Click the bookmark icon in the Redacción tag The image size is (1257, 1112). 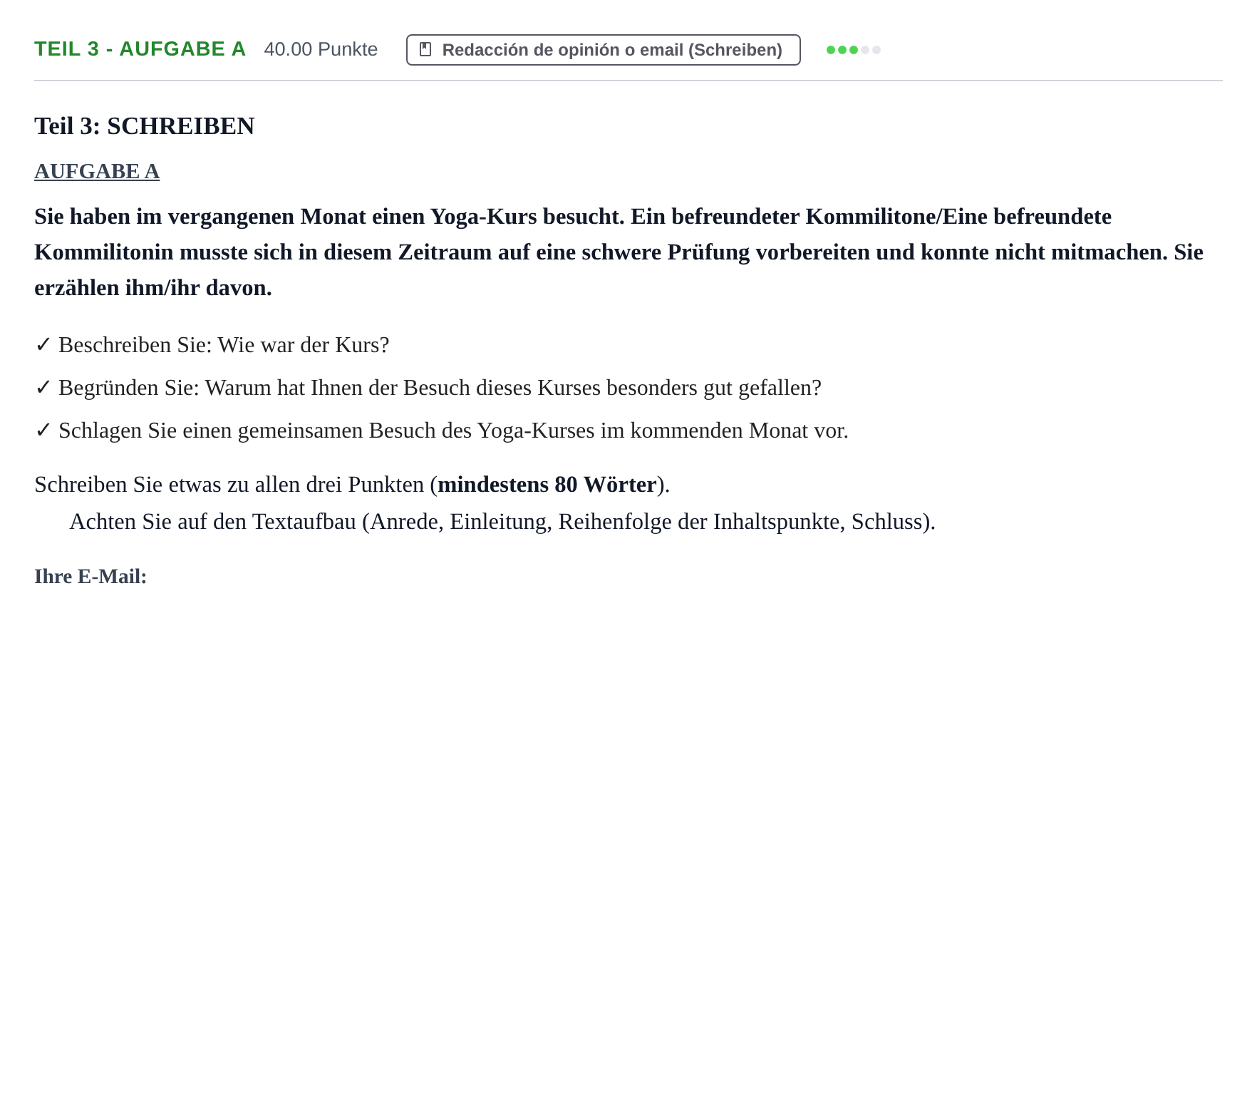425,49
